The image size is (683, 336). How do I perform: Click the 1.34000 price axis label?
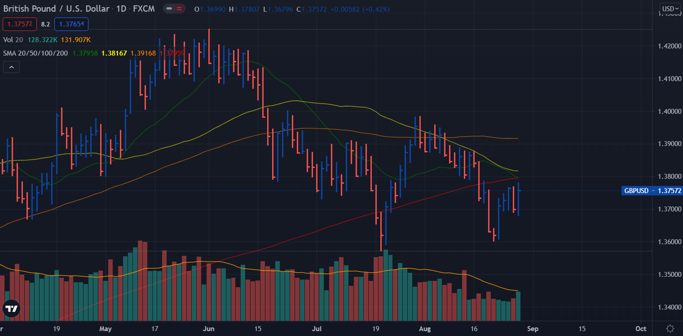point(669,307)
